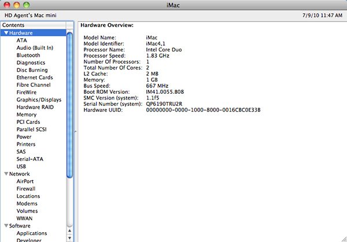
Task: Open the Graphics/Displays entry
Action: (x=39, y=100)
